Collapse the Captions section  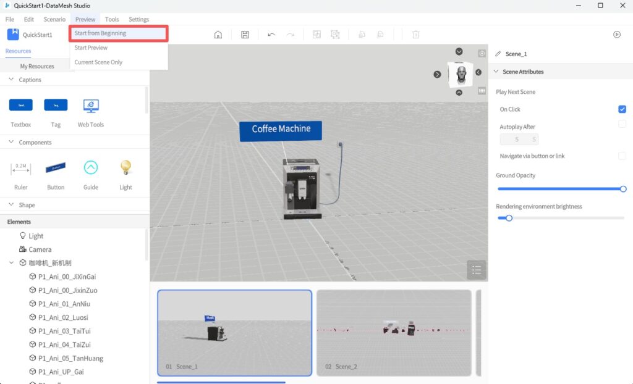pyautogui.click(x=11, y=80)
